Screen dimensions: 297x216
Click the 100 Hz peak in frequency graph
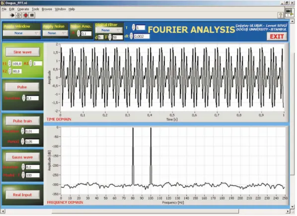(x=151, y=156)
